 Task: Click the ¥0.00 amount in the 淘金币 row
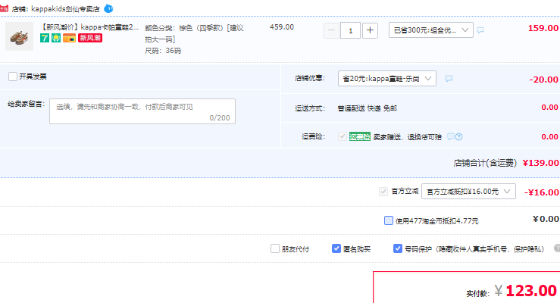click(546, 219)
